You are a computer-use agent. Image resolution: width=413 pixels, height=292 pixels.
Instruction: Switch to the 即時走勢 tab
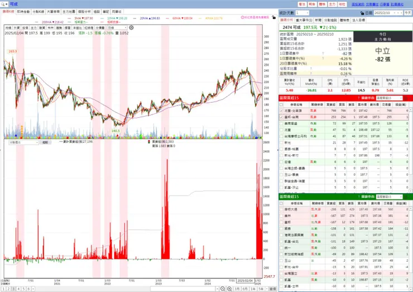(23, 12)
